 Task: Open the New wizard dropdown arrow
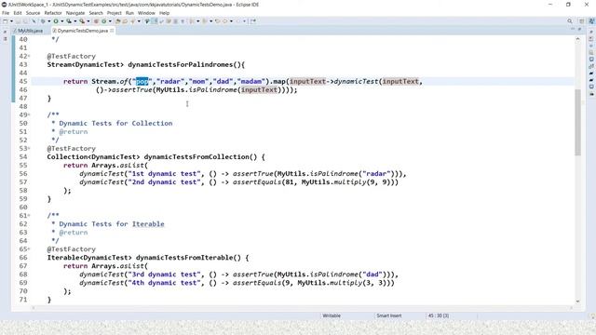[11, 21]
